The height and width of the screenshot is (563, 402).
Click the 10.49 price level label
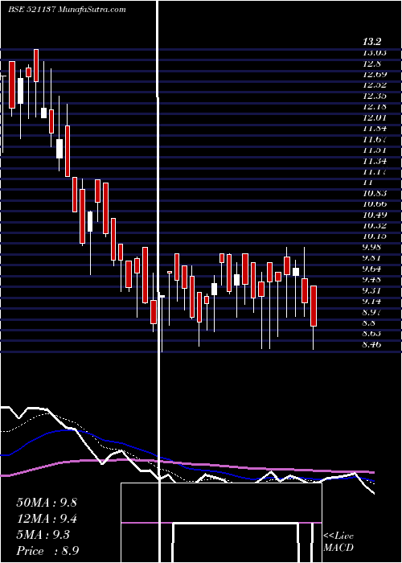pos(375,215)
